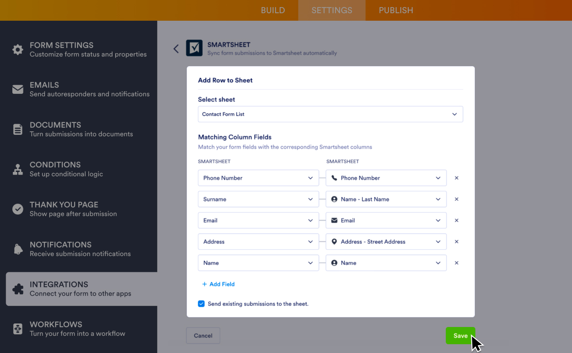Enable sending existing submissions to the sheet
Screen dimensions: 572x353
pos(201,304)
